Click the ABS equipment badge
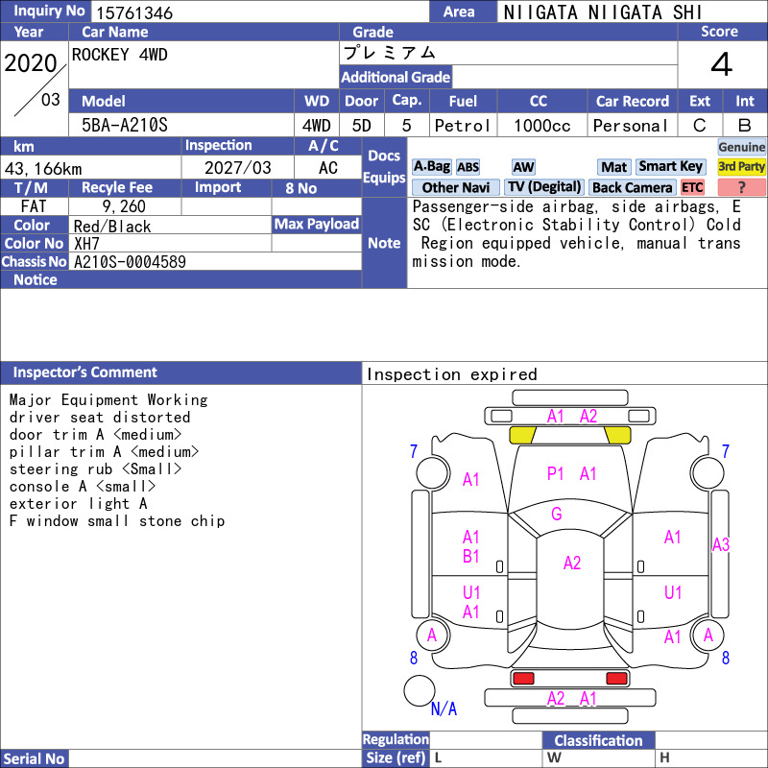The image size is (768, 768). click(468, 167)
